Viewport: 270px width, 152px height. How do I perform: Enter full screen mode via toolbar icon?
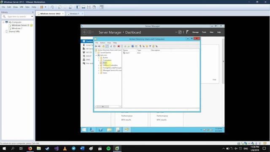pos(89,7)
